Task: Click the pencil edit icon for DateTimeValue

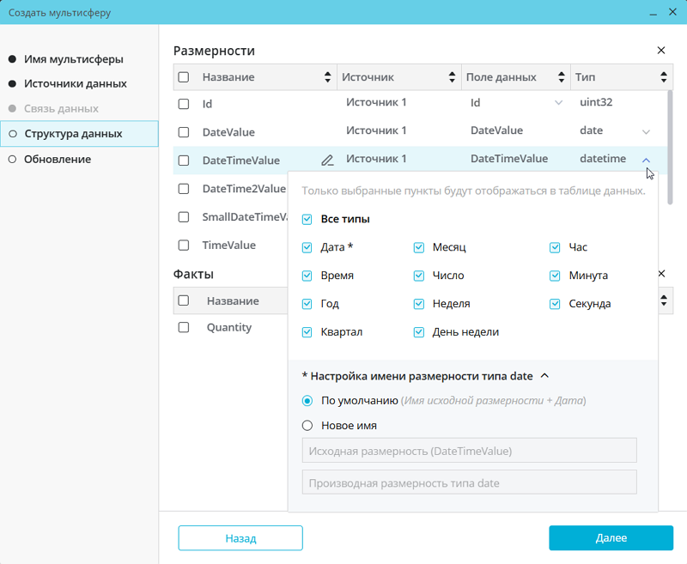Action: pyautogui.click(x=327, y=161)
